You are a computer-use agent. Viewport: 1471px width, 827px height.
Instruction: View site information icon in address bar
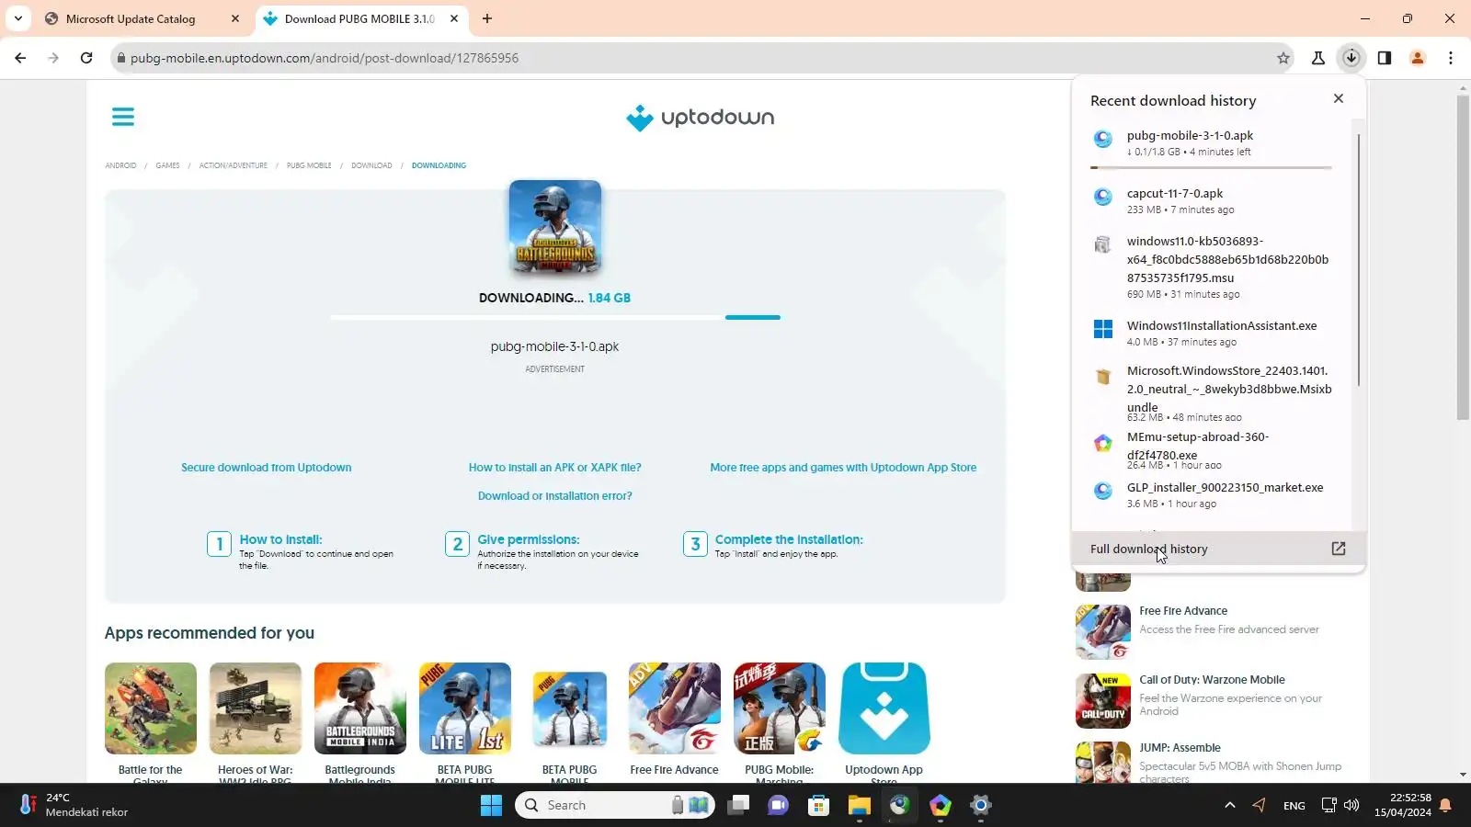pos(120,58)
